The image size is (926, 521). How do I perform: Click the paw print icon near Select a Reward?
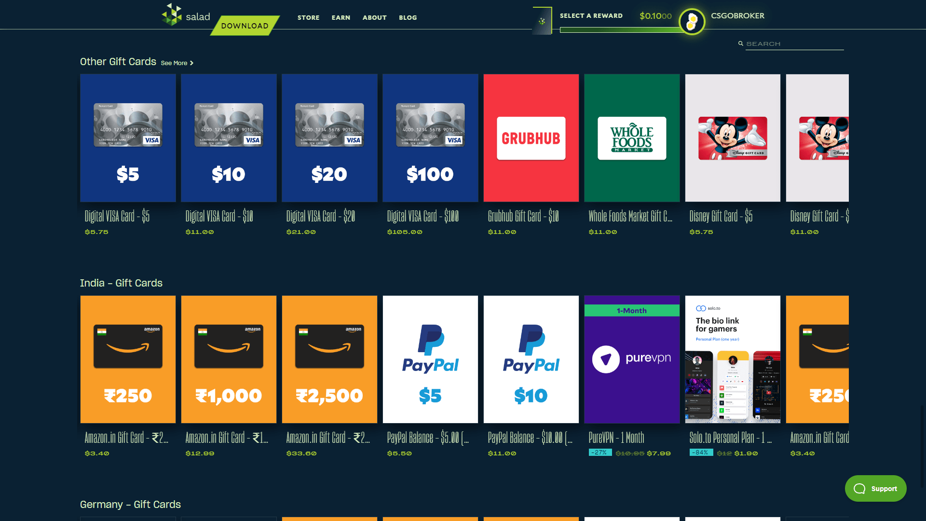click(x=541, y=20)
